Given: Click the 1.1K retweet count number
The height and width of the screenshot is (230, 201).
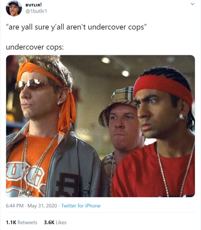Looking at the screenshot, I should pyautogui.click(x=11, y=223).
